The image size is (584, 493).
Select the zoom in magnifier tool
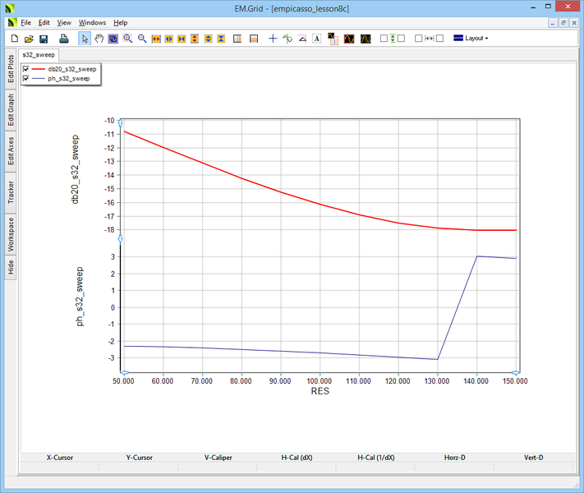[128, 39]
